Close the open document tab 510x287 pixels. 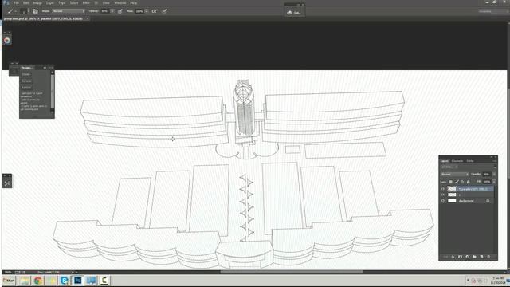pyautogui.click(x=88, y=18)
